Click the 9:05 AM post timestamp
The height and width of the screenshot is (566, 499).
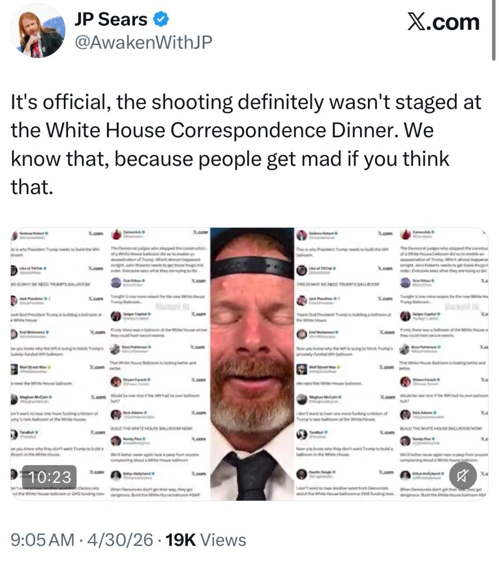point(42,540)
